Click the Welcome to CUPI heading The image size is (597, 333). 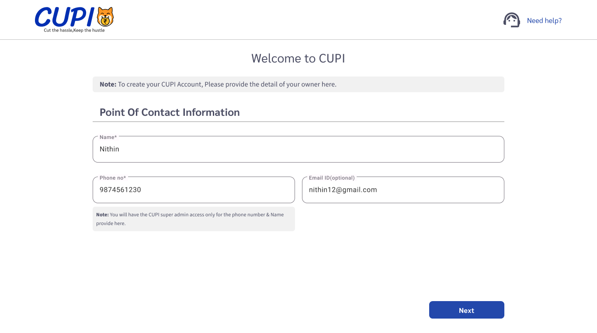point(298,59)
